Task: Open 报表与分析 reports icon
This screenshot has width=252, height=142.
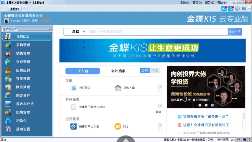Action: click(8, 104)
